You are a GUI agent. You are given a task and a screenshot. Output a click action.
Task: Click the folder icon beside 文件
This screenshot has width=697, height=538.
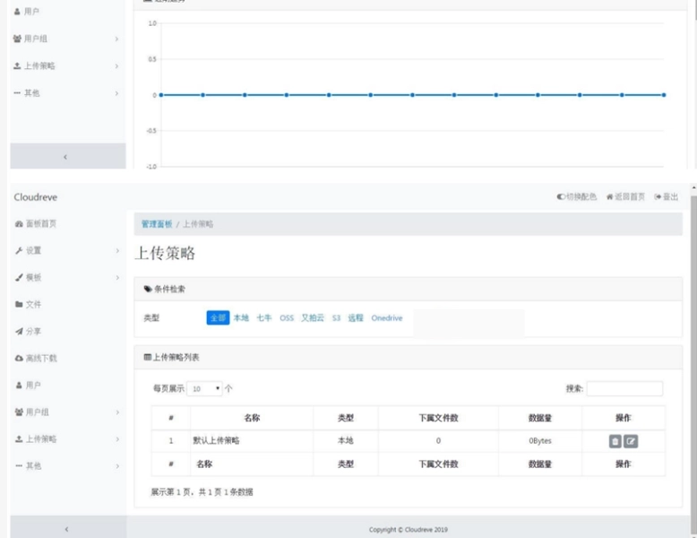click(19, 304)
